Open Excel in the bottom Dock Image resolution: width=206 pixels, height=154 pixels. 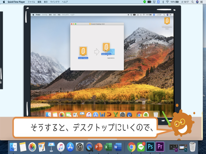108,147
